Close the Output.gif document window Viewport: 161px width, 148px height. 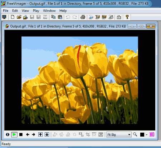tap(151, 26)
